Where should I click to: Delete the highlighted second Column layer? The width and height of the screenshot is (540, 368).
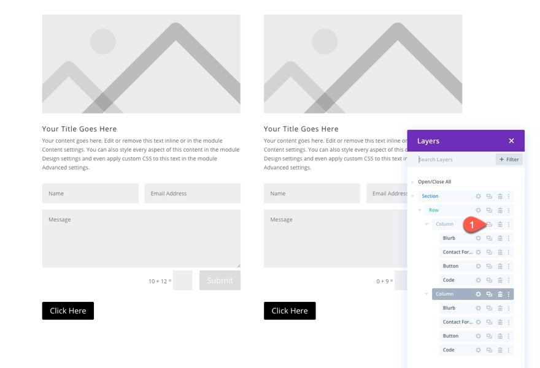click(x=500, y=294)
